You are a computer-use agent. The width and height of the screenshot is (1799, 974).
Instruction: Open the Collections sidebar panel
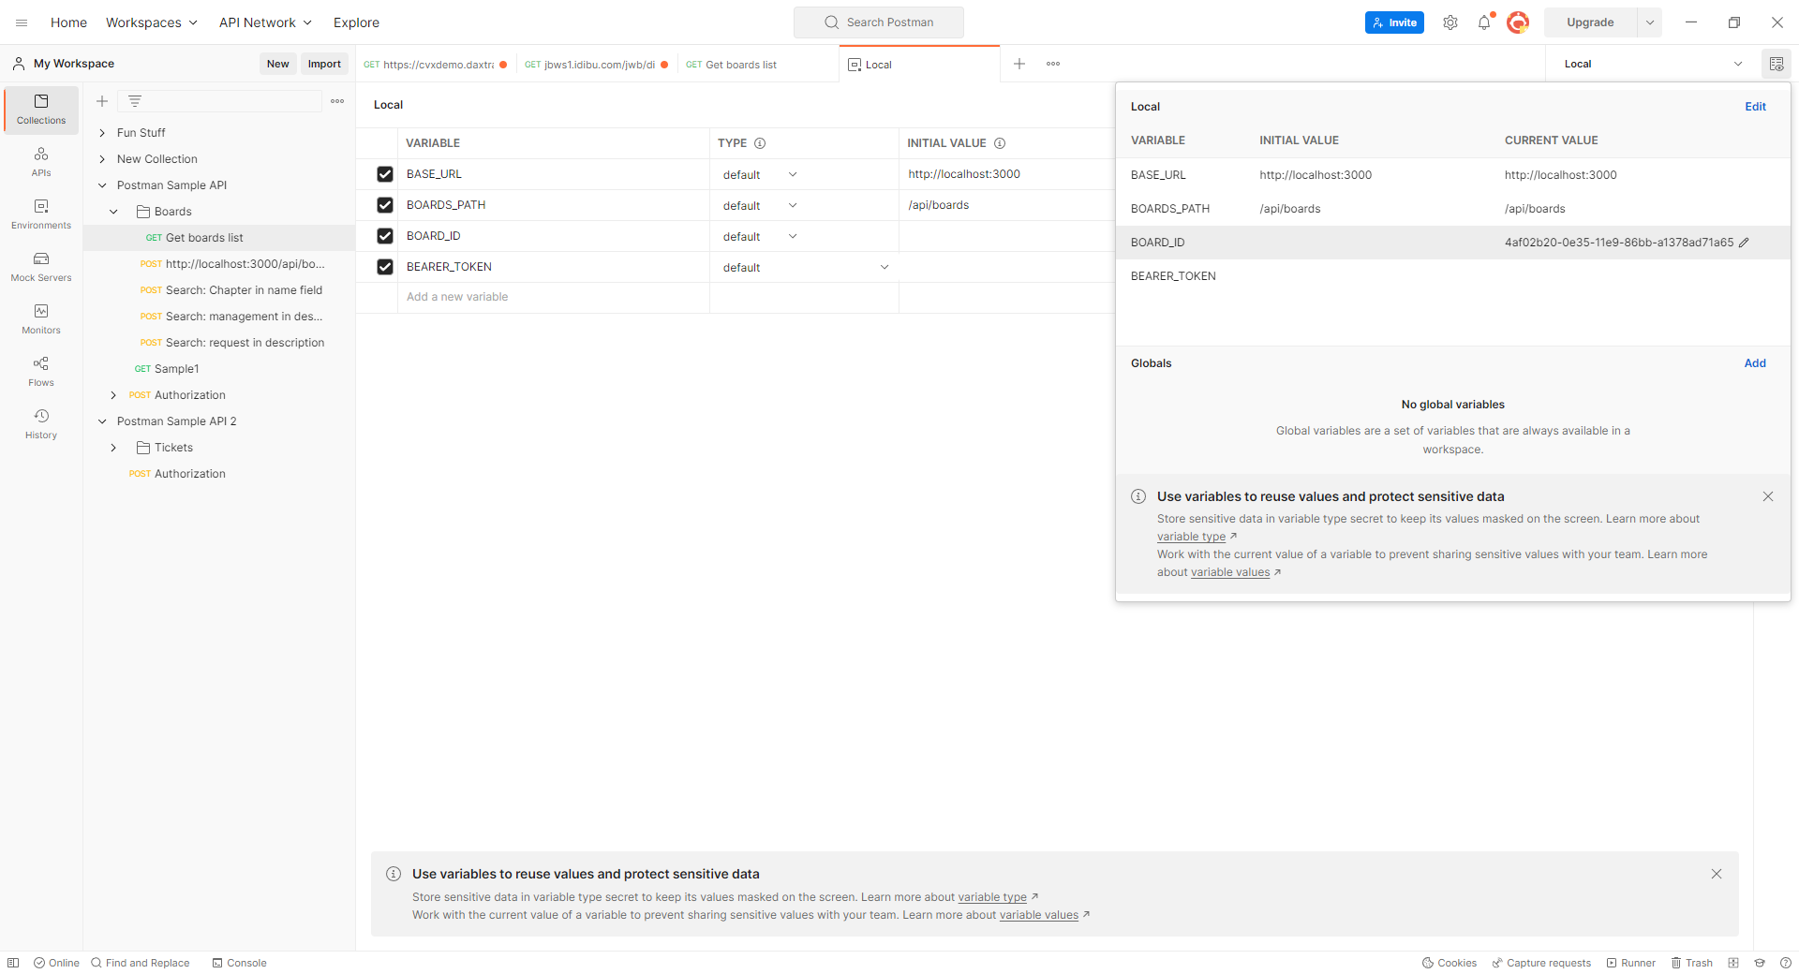tap(41, 110)
